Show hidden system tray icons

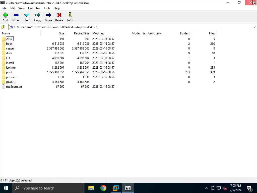(x=207, y=188)
